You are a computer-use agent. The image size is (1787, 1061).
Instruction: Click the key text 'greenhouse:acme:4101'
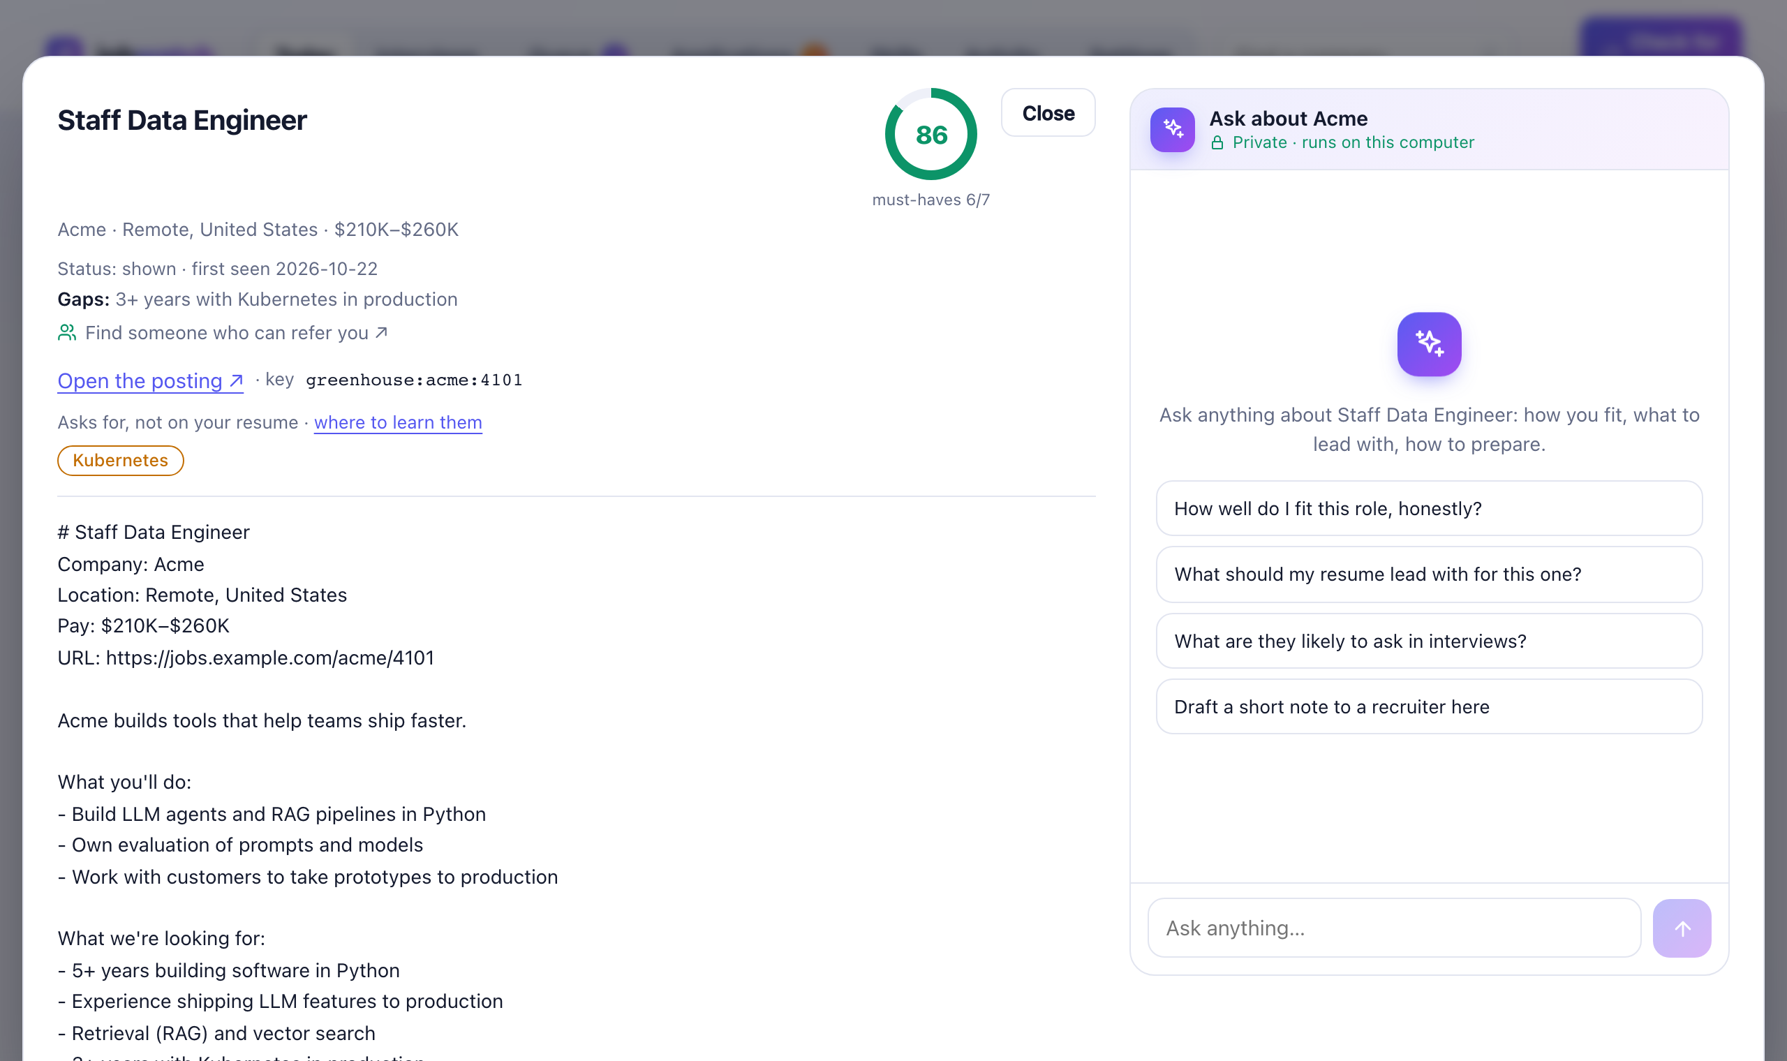point(414,380)
